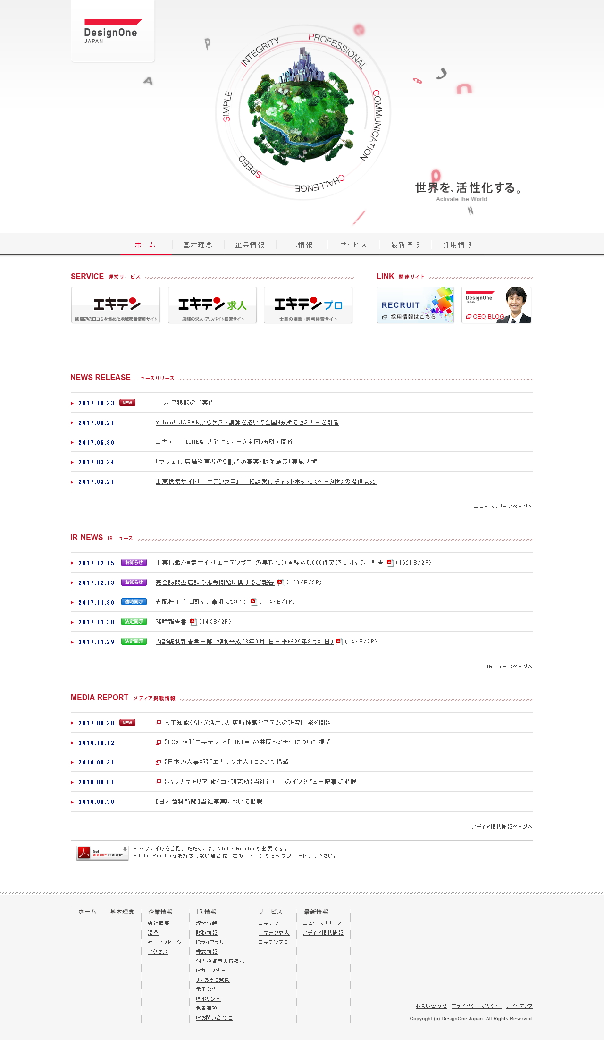This screenshot has width=604, height=1040.
Task: Open 会社概要 in the footer
Action: tap(159, 923)
